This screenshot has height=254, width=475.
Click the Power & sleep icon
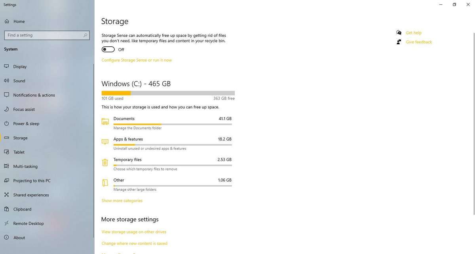click(6, 123)
